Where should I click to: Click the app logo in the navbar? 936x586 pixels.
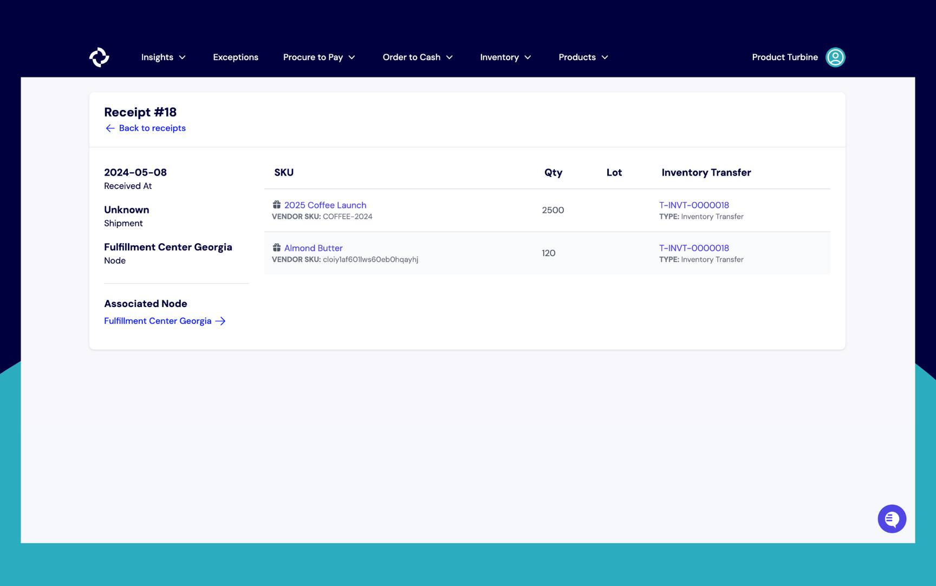99,57
